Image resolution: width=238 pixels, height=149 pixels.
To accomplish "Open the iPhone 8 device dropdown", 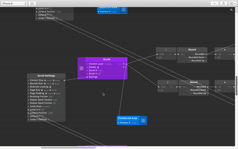I will (14, 4).
